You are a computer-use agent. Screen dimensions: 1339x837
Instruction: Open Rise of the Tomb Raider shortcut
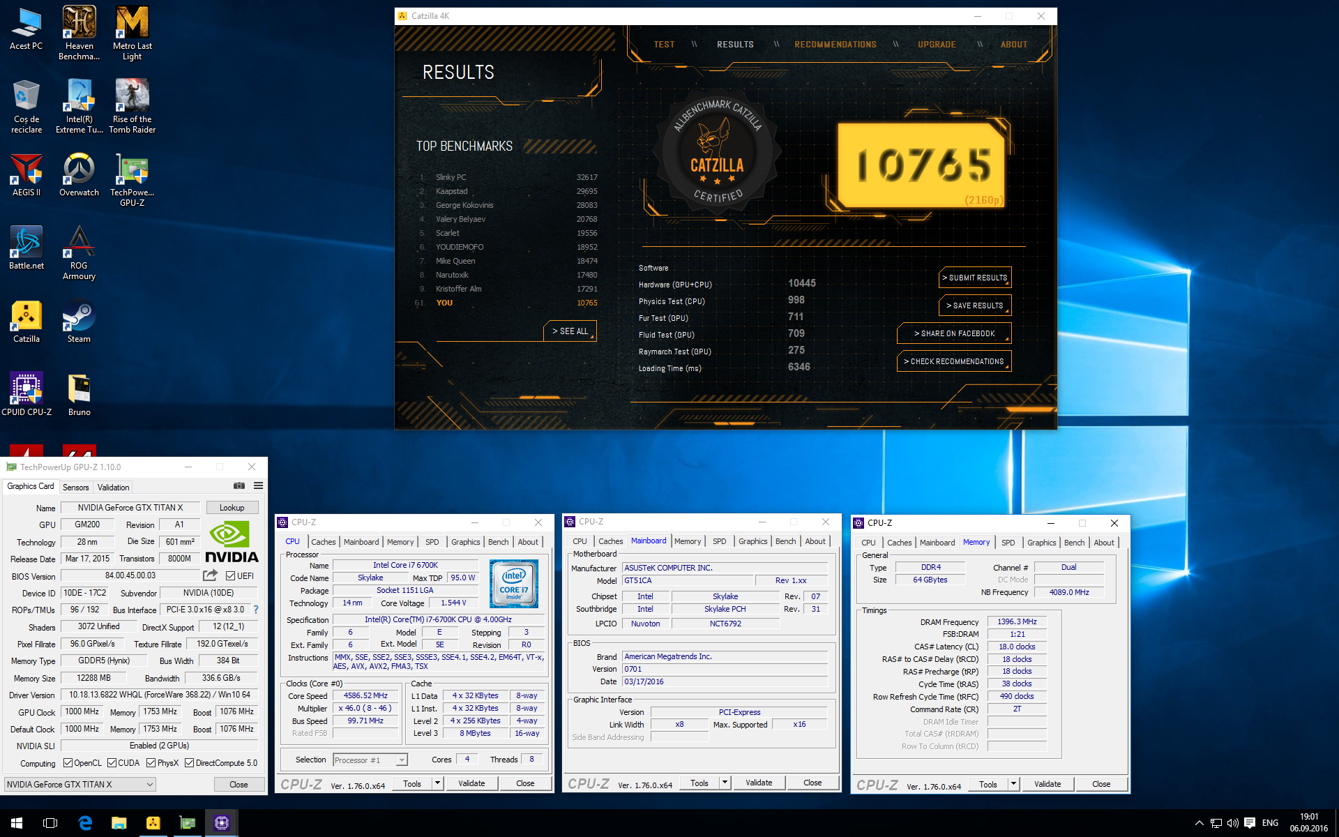132,106
